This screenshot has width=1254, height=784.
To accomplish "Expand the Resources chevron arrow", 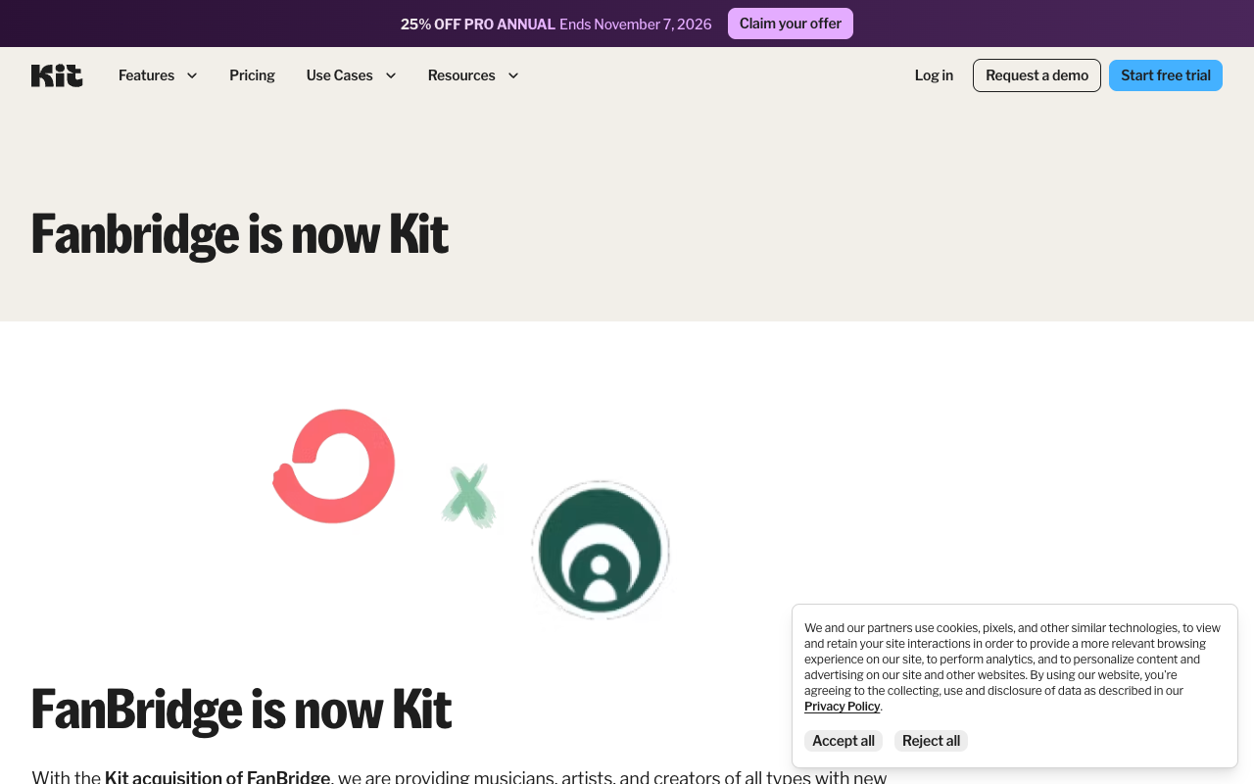I will 513,75.
